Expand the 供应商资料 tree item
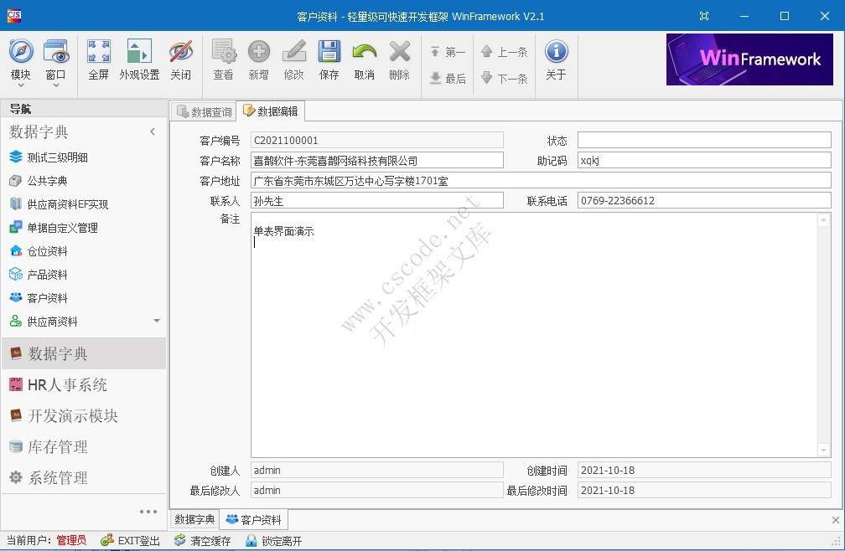This screenshot has height=551, width=845. tap(50, 321)
